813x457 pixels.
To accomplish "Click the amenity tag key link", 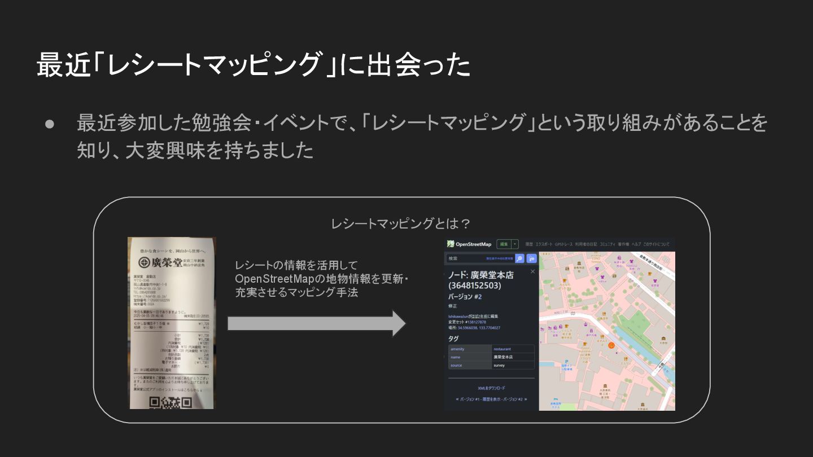I will click(x=457, y=349).
